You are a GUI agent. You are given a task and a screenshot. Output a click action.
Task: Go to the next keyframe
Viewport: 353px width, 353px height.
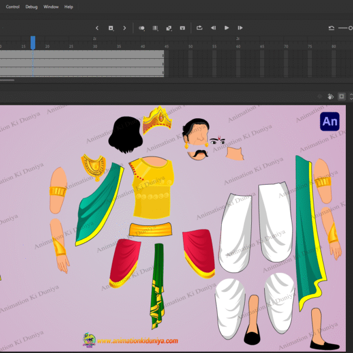125,28
